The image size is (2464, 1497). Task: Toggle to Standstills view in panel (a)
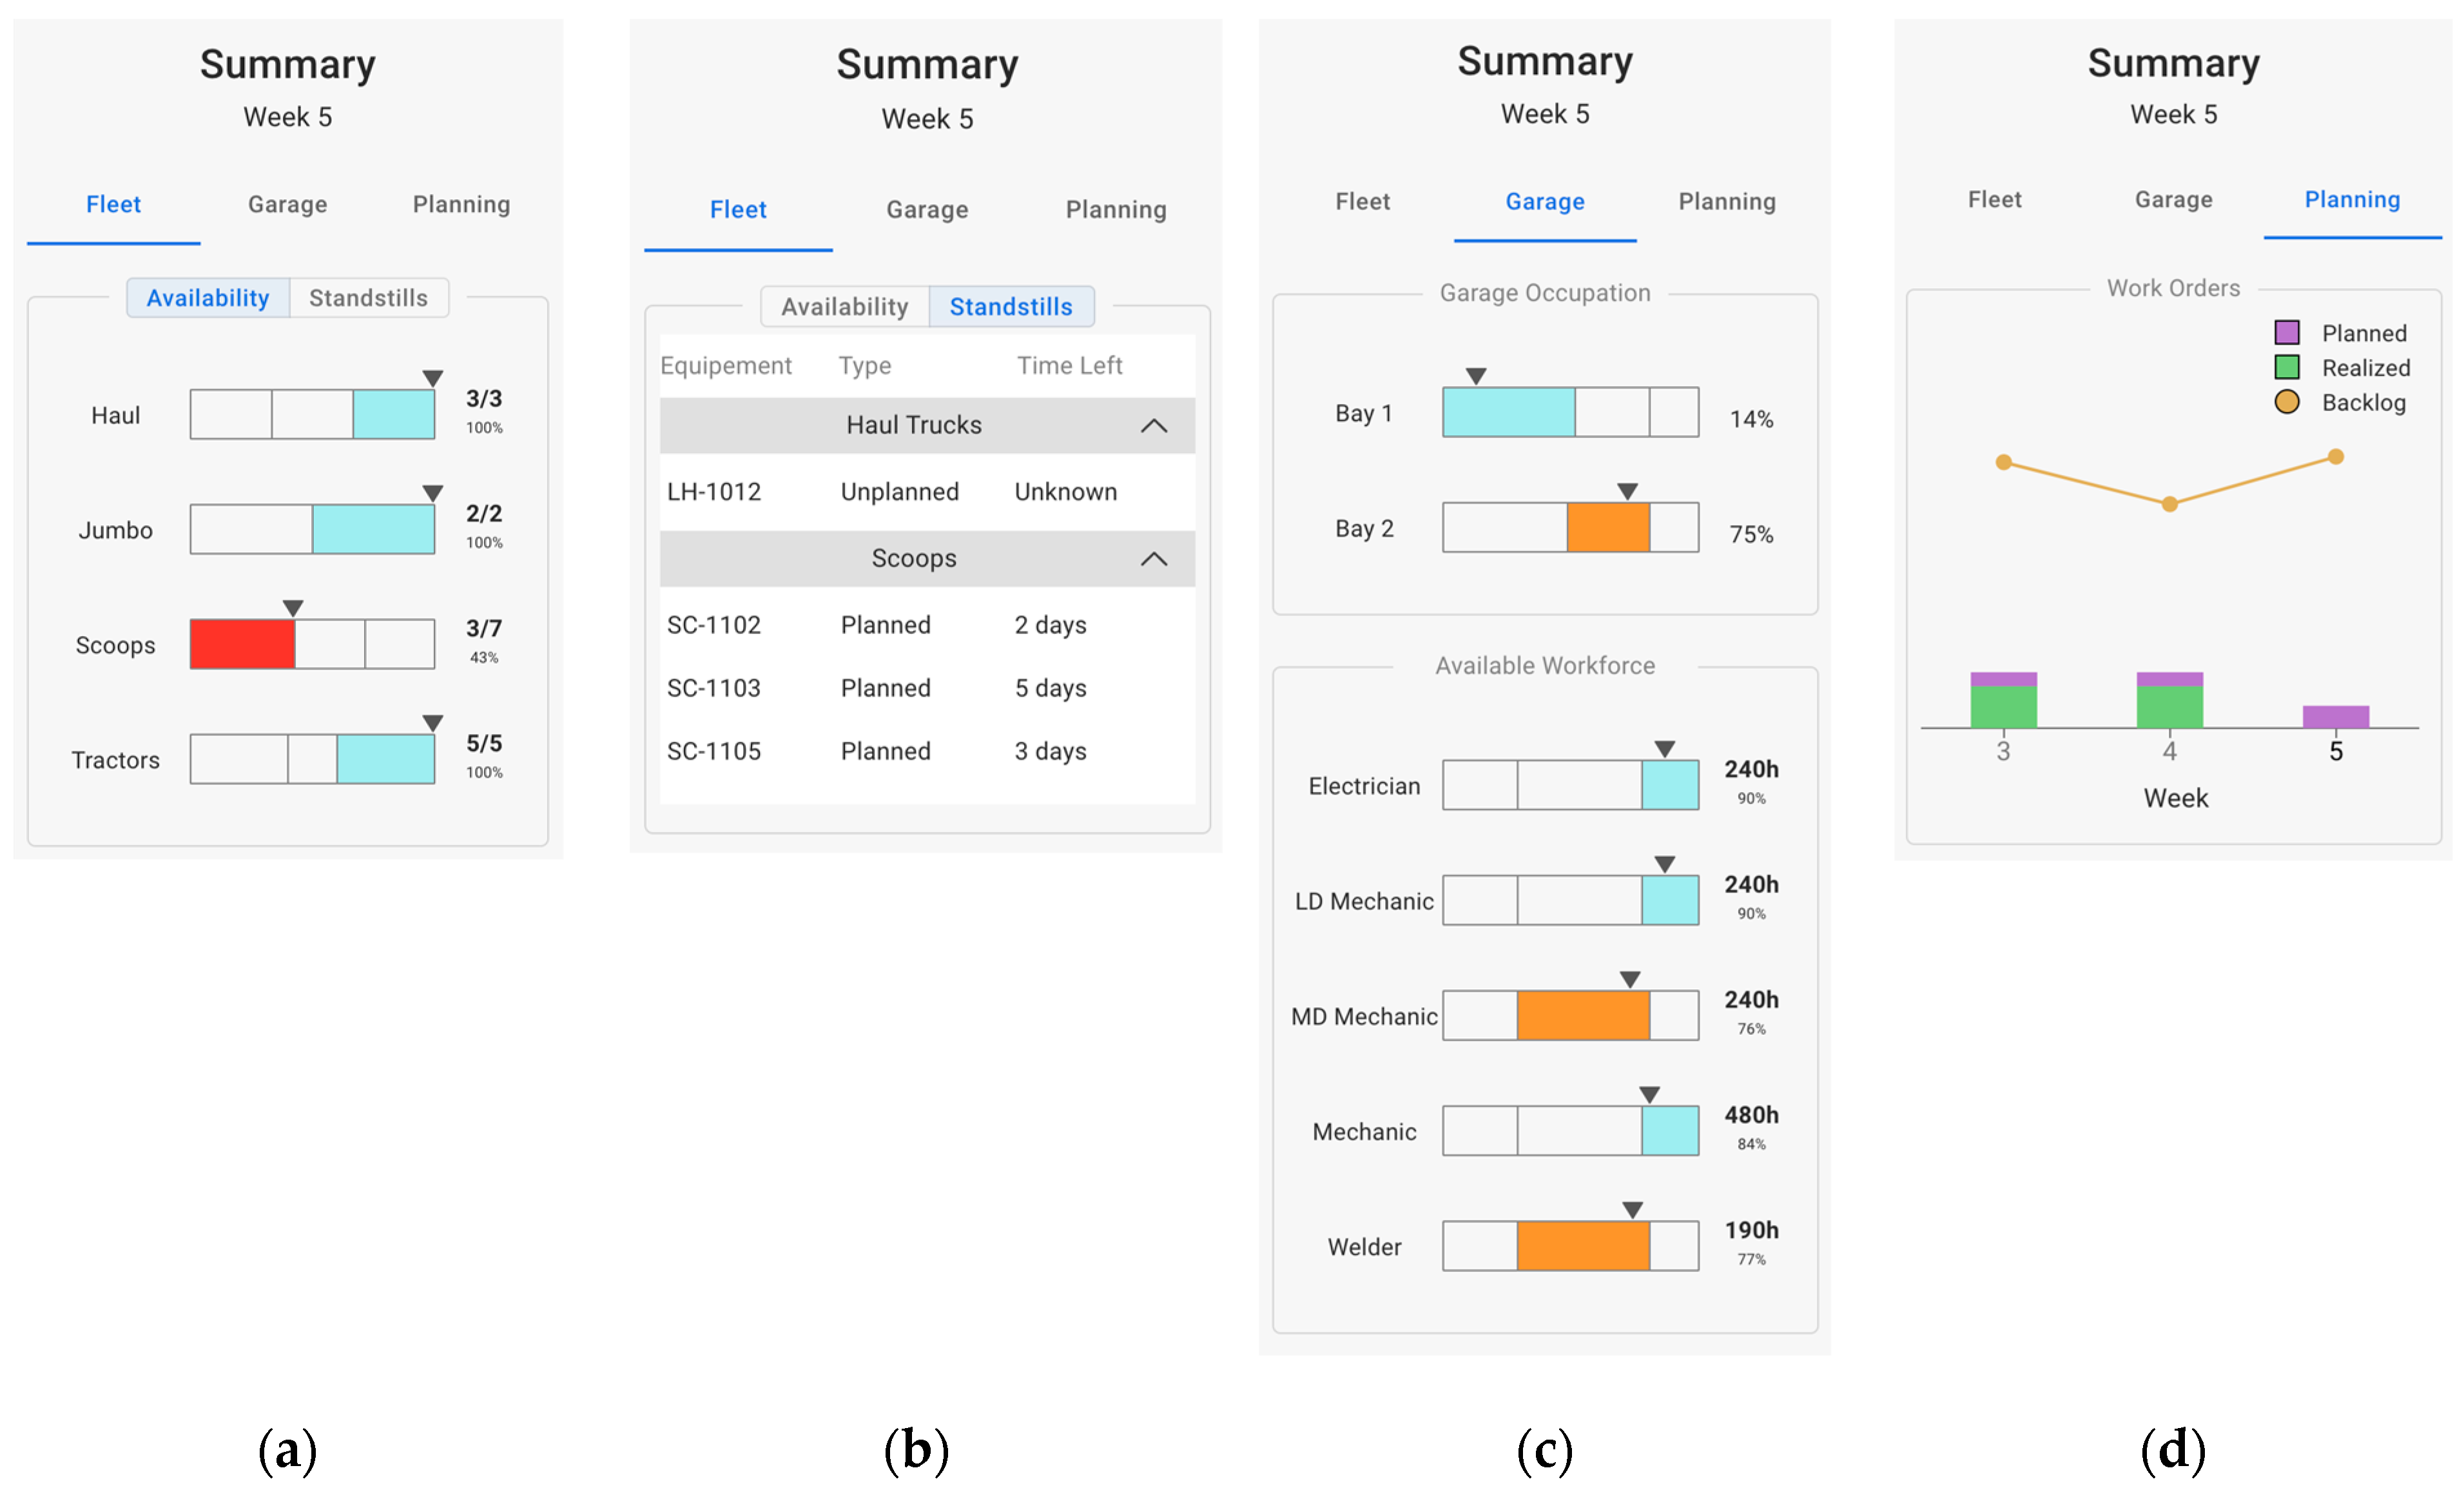point(368,298)
